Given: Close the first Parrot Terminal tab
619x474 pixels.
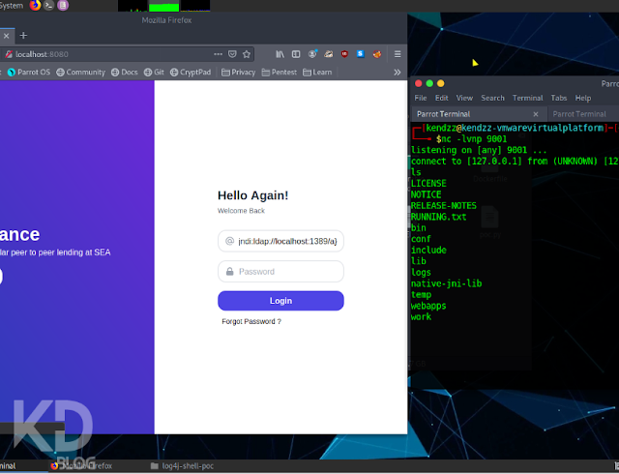Looking at the screenshot, I should [x=536, y=114].
